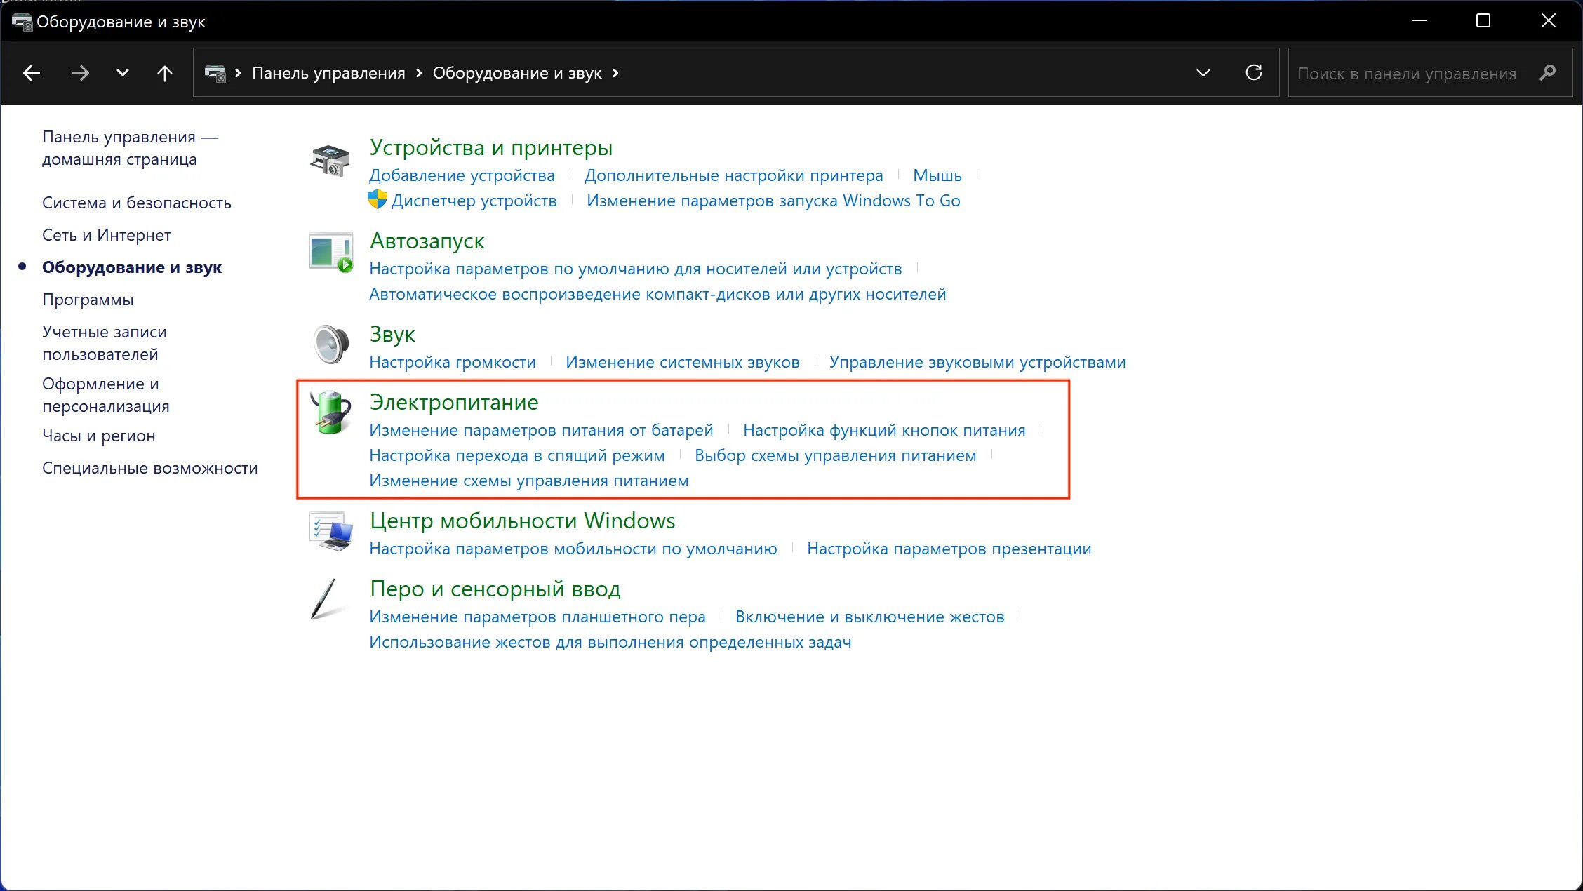1583x891 pixels.
Task: Open Настройка функций кнопок питания link
Action: click(883, 430)
